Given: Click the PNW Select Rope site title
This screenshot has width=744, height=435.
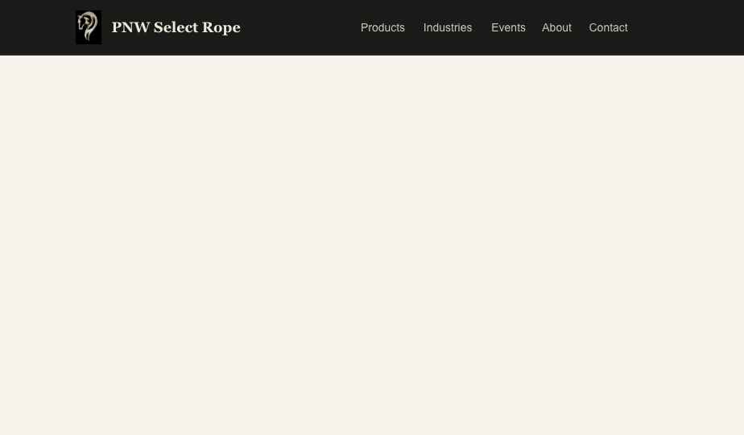Looking at the screenshot, I should pyautogui.click(x=176, y=27).
